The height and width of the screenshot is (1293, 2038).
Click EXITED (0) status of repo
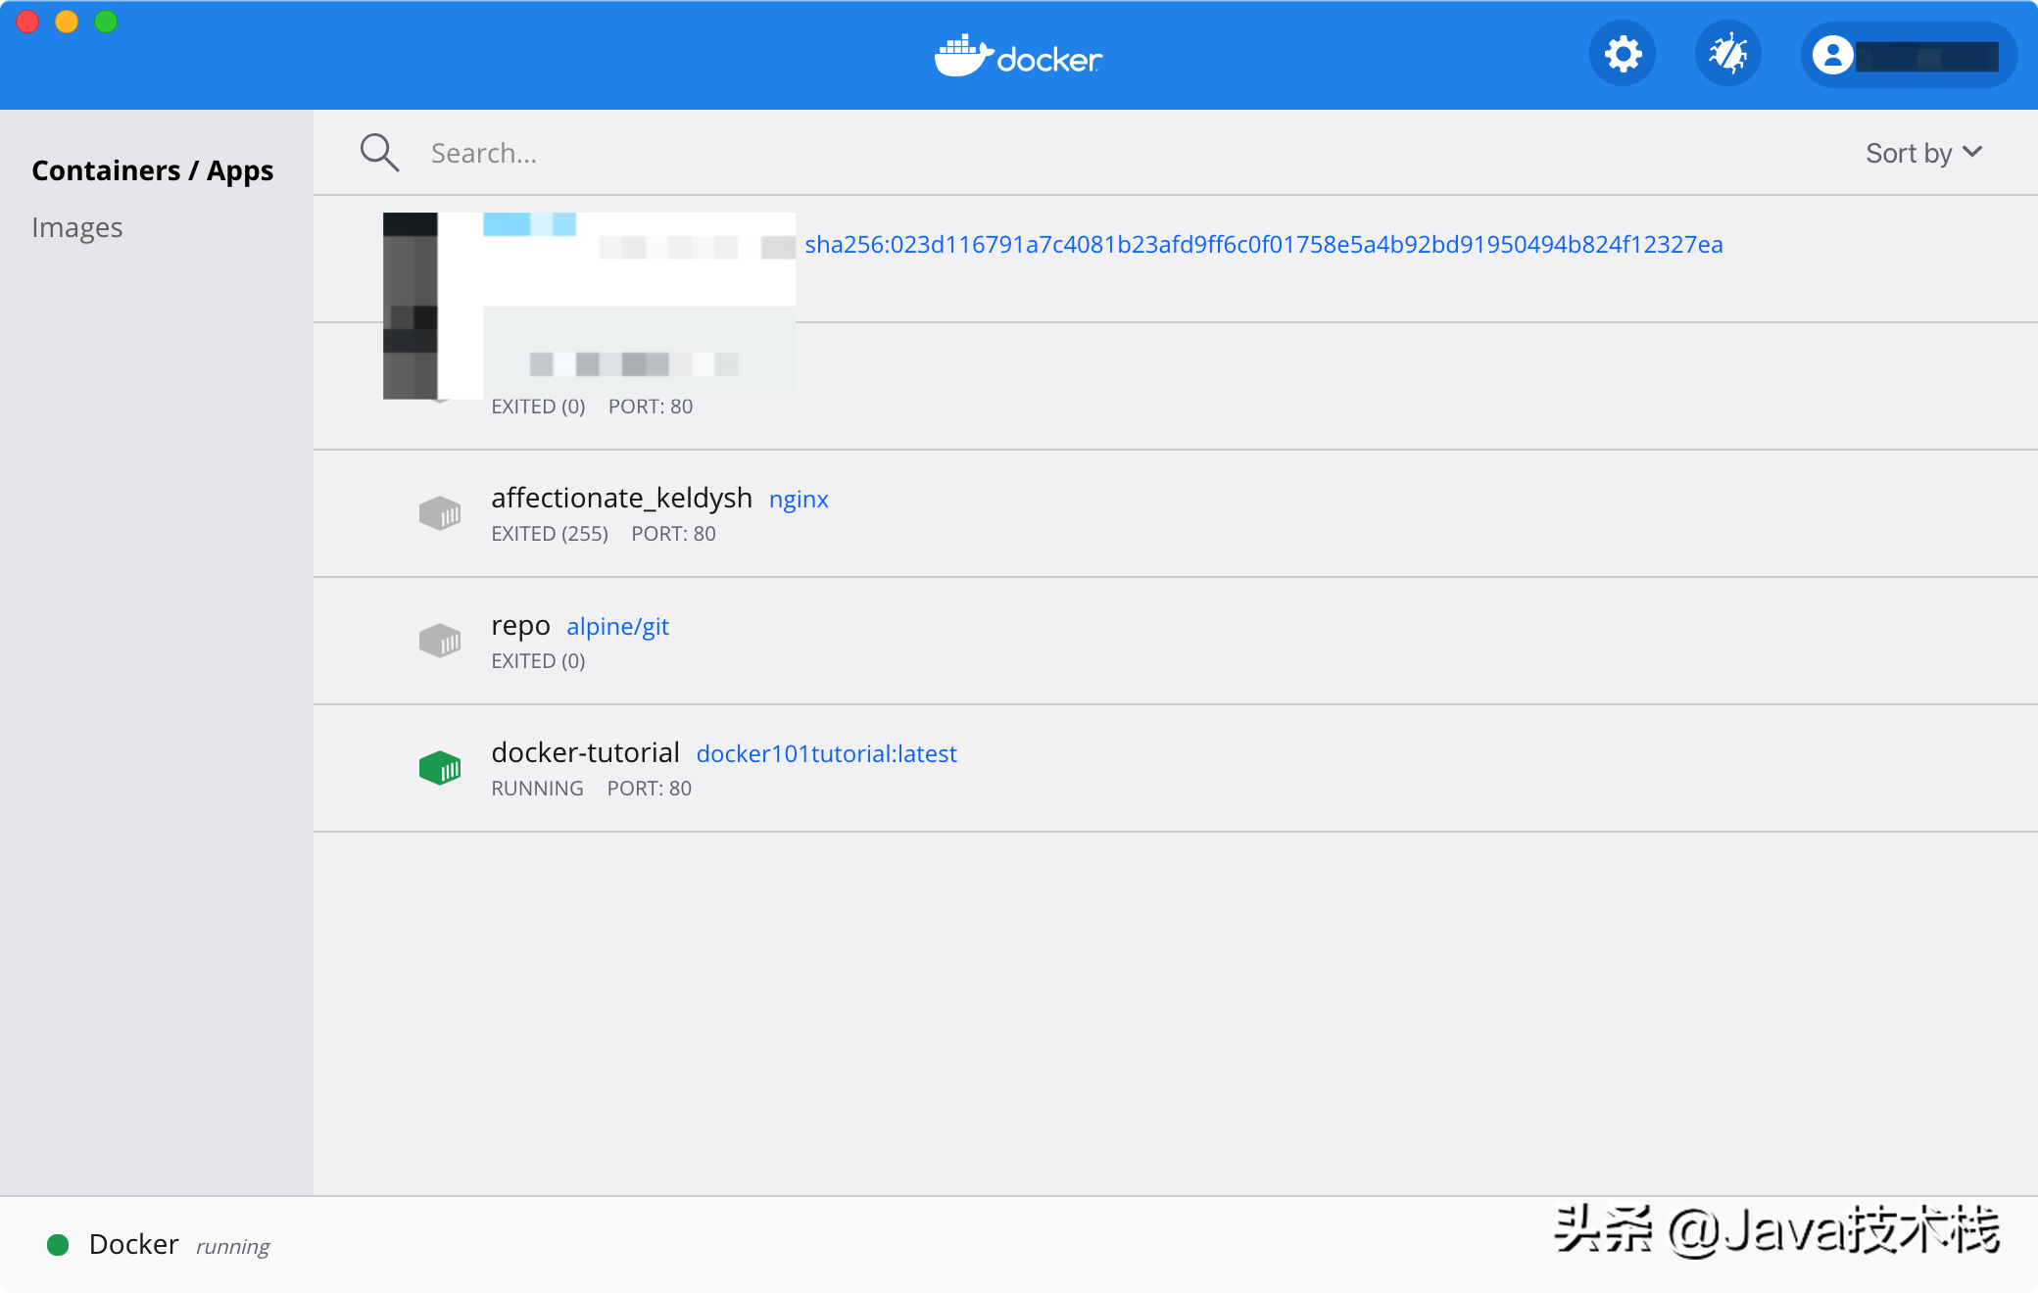click(538, 661)
